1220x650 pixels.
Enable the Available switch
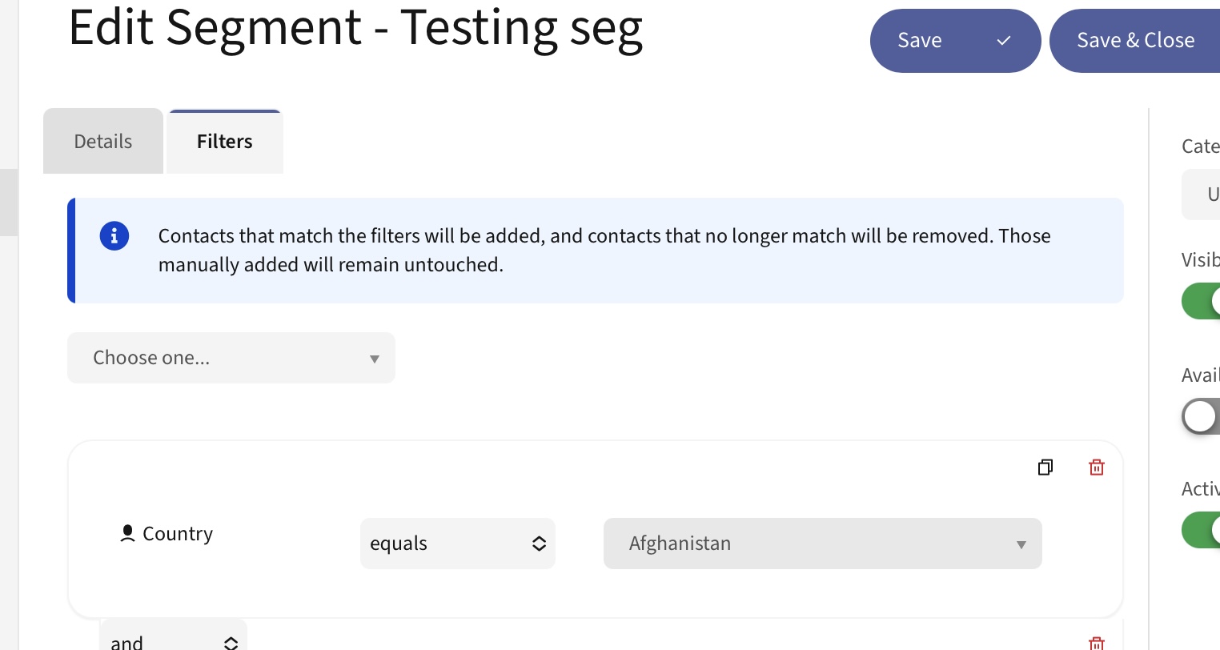1201,416
